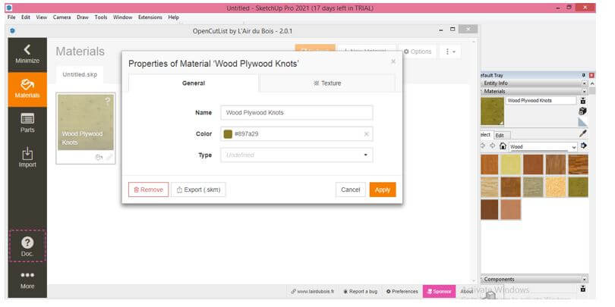Open the Doc. help page

(x=27, y=246)
